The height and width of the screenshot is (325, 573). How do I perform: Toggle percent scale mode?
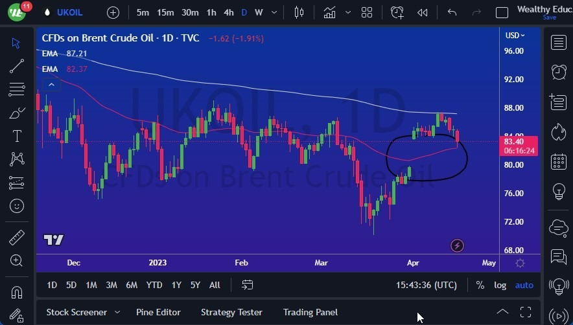(480, 286)
